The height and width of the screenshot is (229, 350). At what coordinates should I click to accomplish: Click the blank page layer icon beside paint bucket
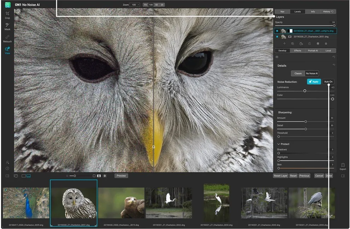click(x=309, y=44)
